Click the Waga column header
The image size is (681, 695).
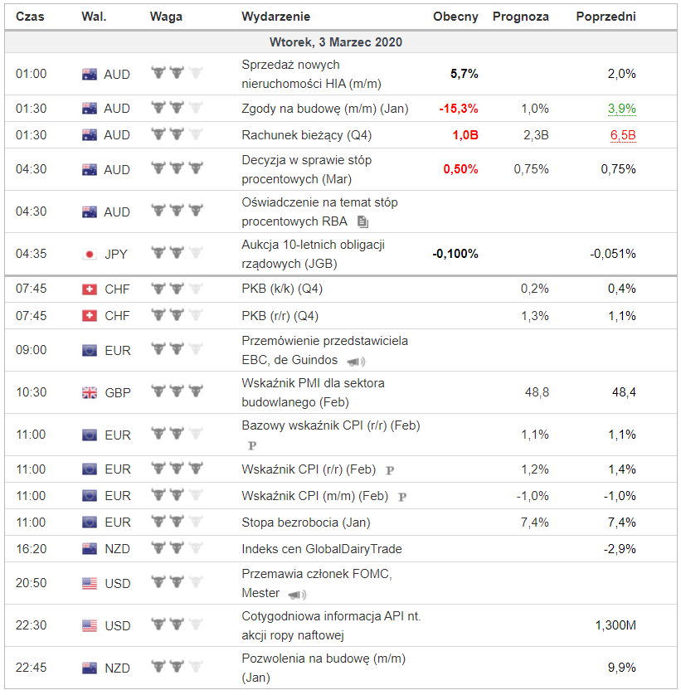pos(166,17)
